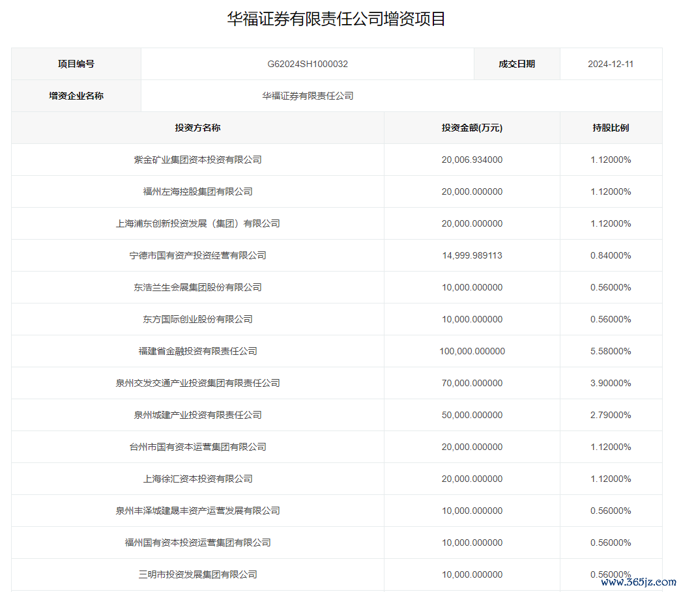Select investor 紫金矿业集团资本投资有限公司
This screenshot has height=592, width=681.
pyautogui.click(x=197, y=160)
